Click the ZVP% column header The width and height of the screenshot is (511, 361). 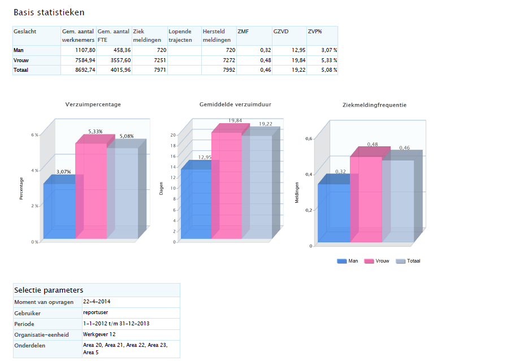[315, 32]
